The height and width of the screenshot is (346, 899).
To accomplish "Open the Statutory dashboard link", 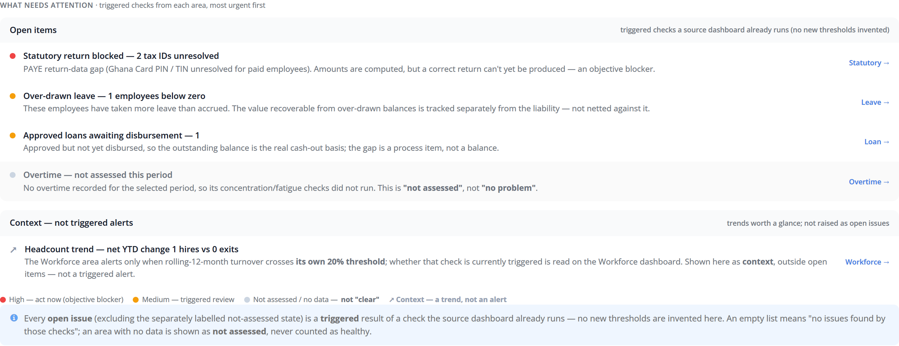I will [869, 63].
